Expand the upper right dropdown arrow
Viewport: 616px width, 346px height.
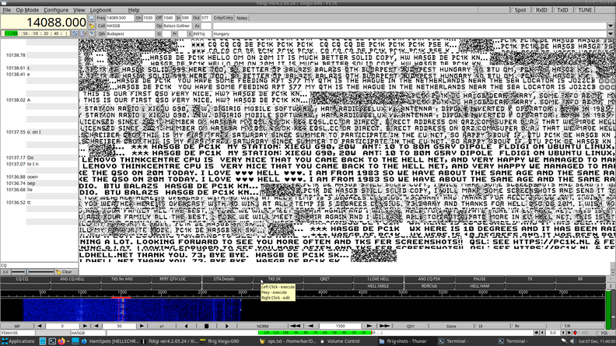611,26
